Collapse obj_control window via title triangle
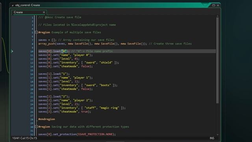The width and height of the screenshot is (252, 142). click(12, 5)
